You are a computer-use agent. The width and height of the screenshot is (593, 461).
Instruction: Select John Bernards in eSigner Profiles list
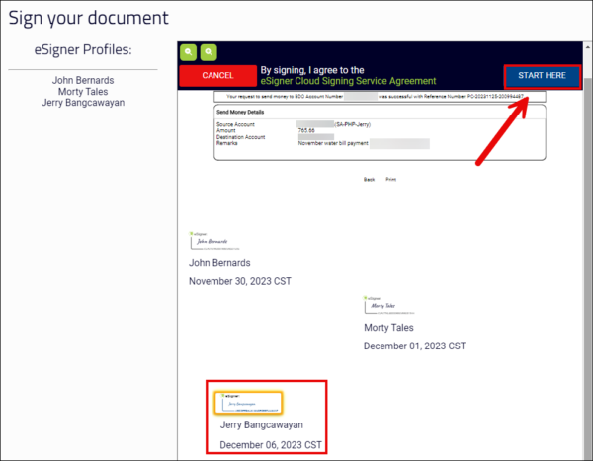[x=83, y=80]
